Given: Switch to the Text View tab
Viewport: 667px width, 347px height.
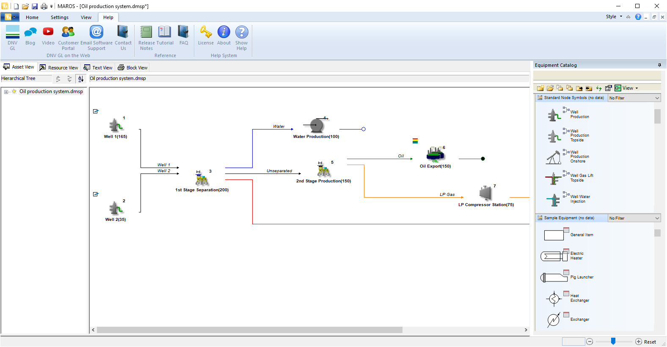Looking at the screenshot, I should pos(98,68).
